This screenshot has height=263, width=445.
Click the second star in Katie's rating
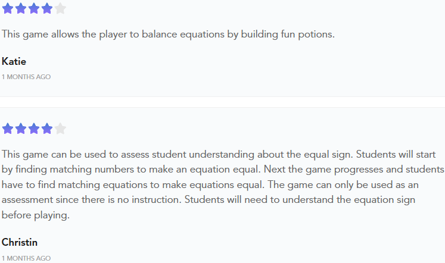(21, 8)
